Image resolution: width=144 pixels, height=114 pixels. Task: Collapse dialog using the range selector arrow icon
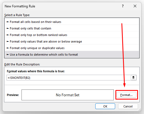[133, 78]
